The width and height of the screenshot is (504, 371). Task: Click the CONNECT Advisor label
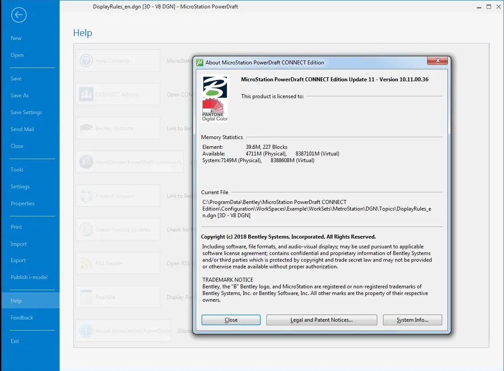[x=117, y=94]
